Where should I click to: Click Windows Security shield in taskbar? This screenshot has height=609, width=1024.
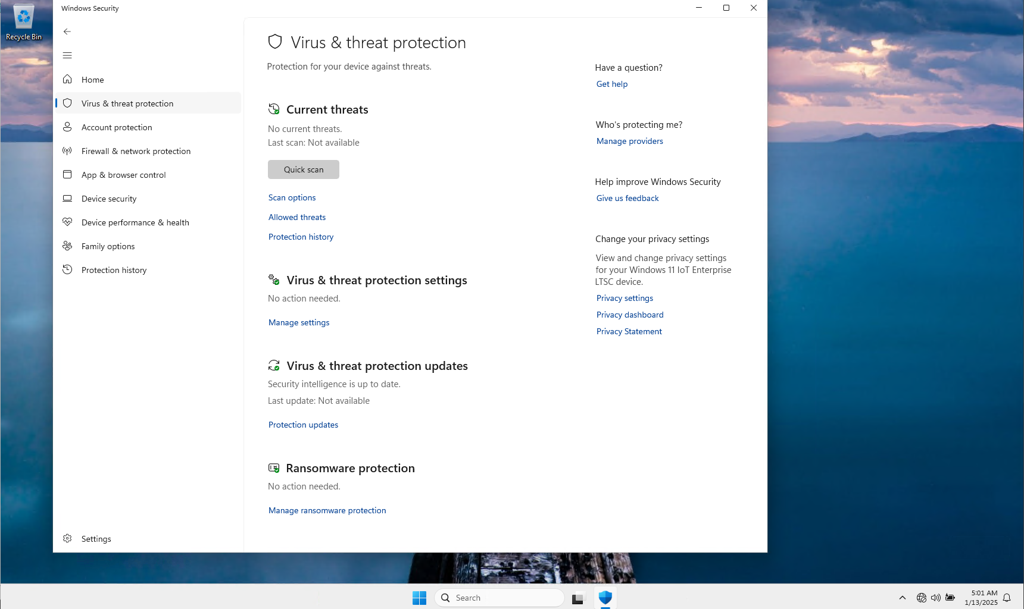(605, 597)
